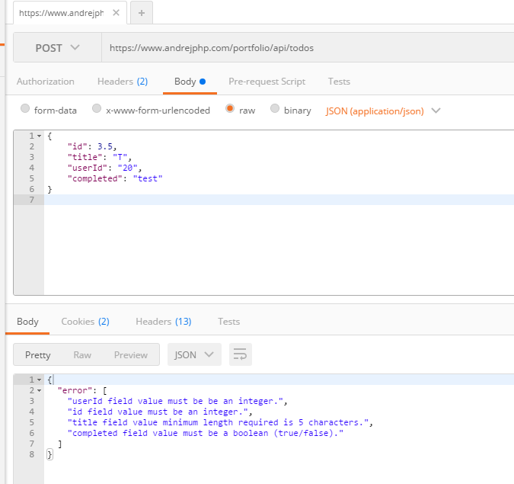Viewport: 514px width, 484px height.
Task: Open the POST method dropdown
Action: point(57,48)
